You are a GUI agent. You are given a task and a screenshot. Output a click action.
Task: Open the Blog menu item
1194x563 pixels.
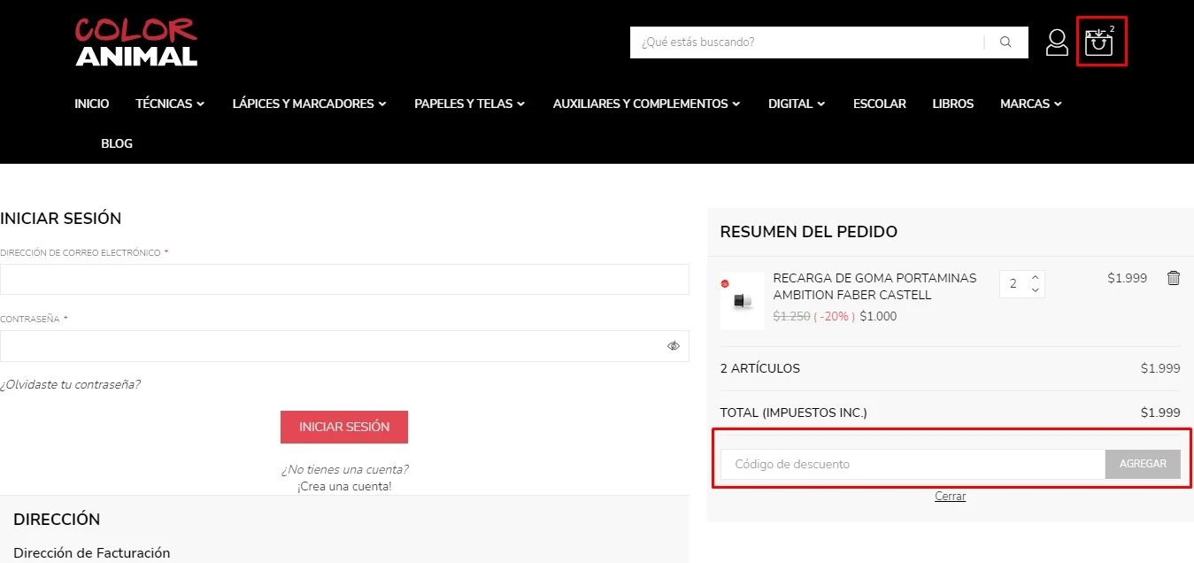pos(117,143)
